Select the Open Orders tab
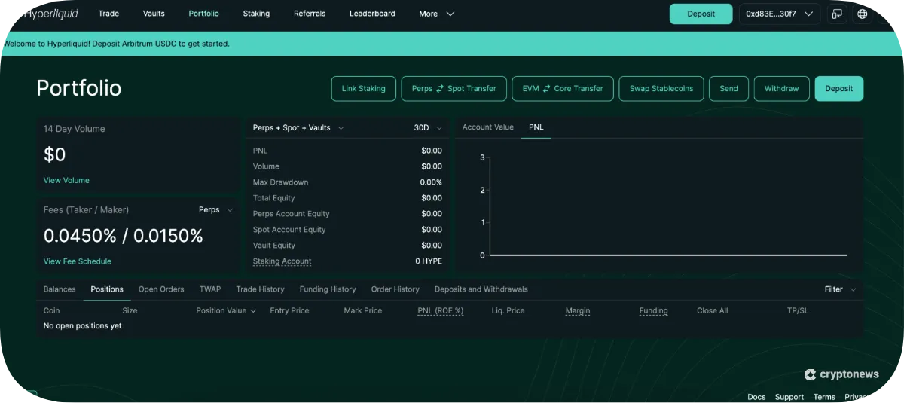Image resolution: width=904 pixels, height=403 pixels. tap(161, 289)
